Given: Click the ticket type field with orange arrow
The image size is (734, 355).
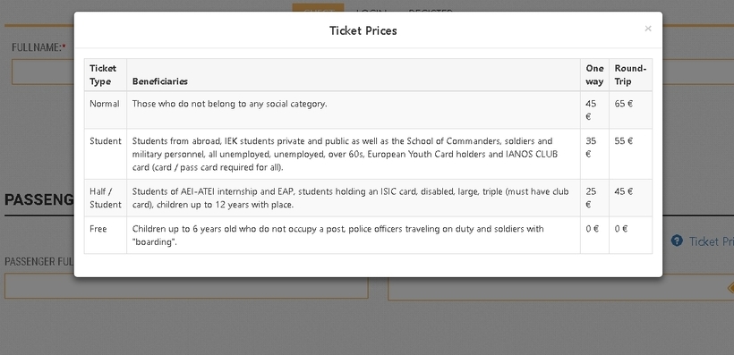Looking at the screenshot, I should tap(561, 288).
